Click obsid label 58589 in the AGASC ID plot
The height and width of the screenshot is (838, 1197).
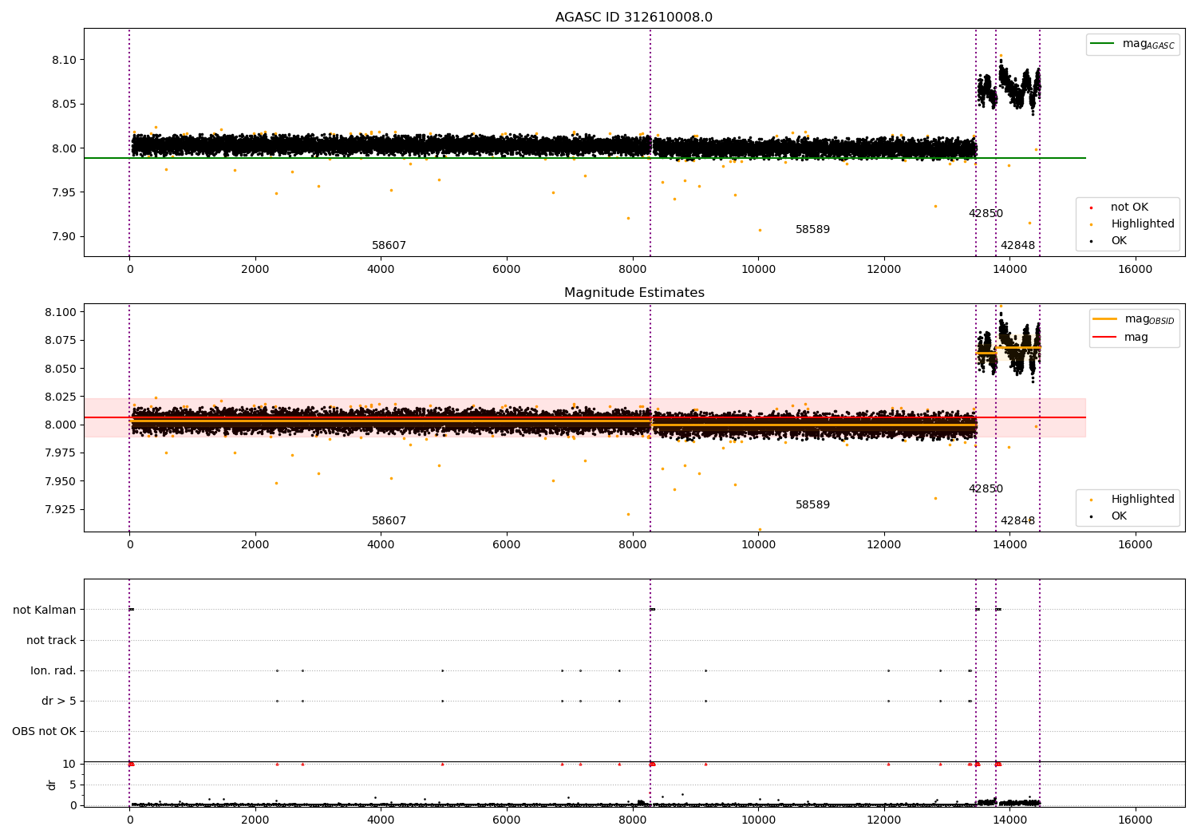(x=812, y=230)
